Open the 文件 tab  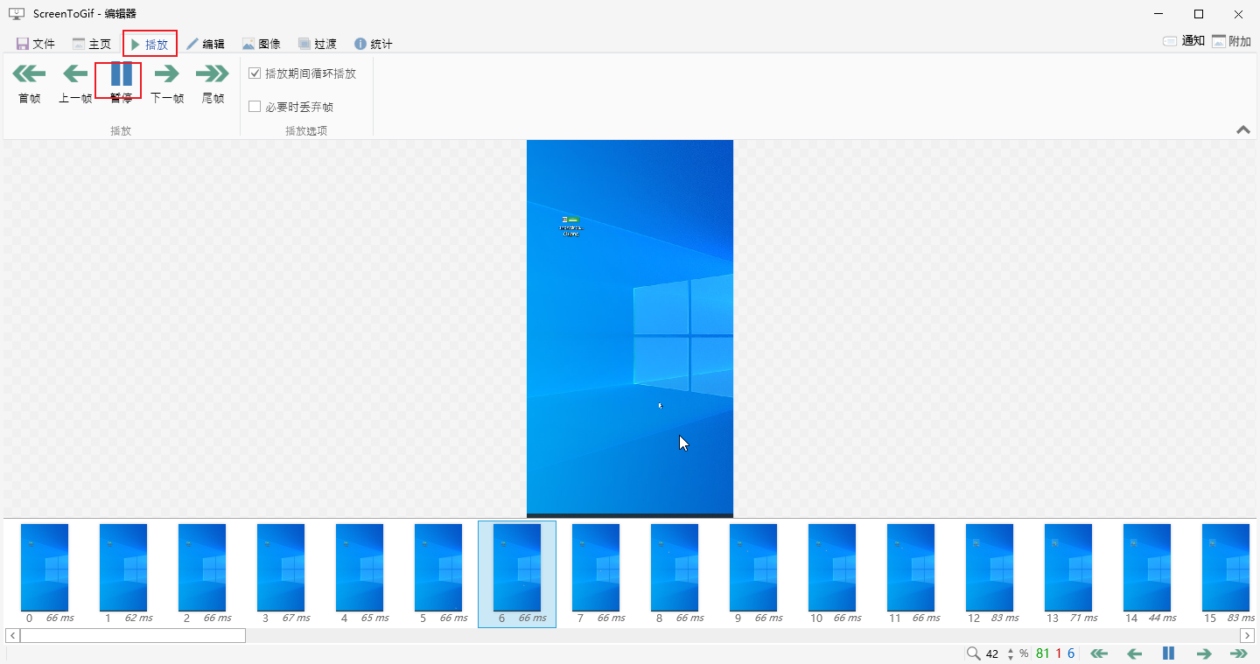36,44
